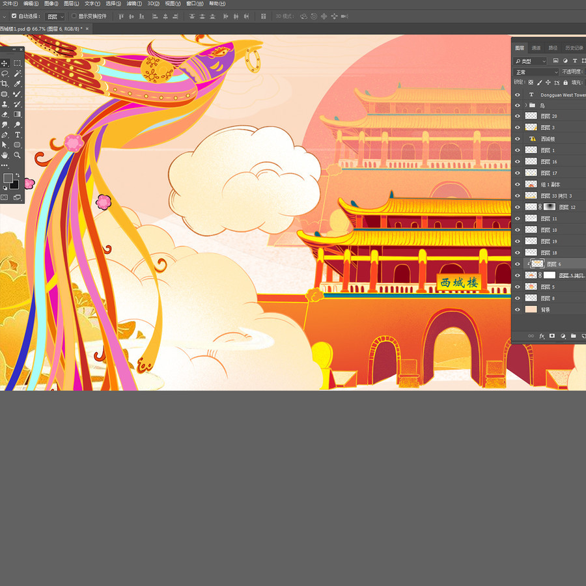The width and height of the screenshot is (586, 586).
Task: Select the Clone Stamp tool
Action: click(x=5, y=104)
